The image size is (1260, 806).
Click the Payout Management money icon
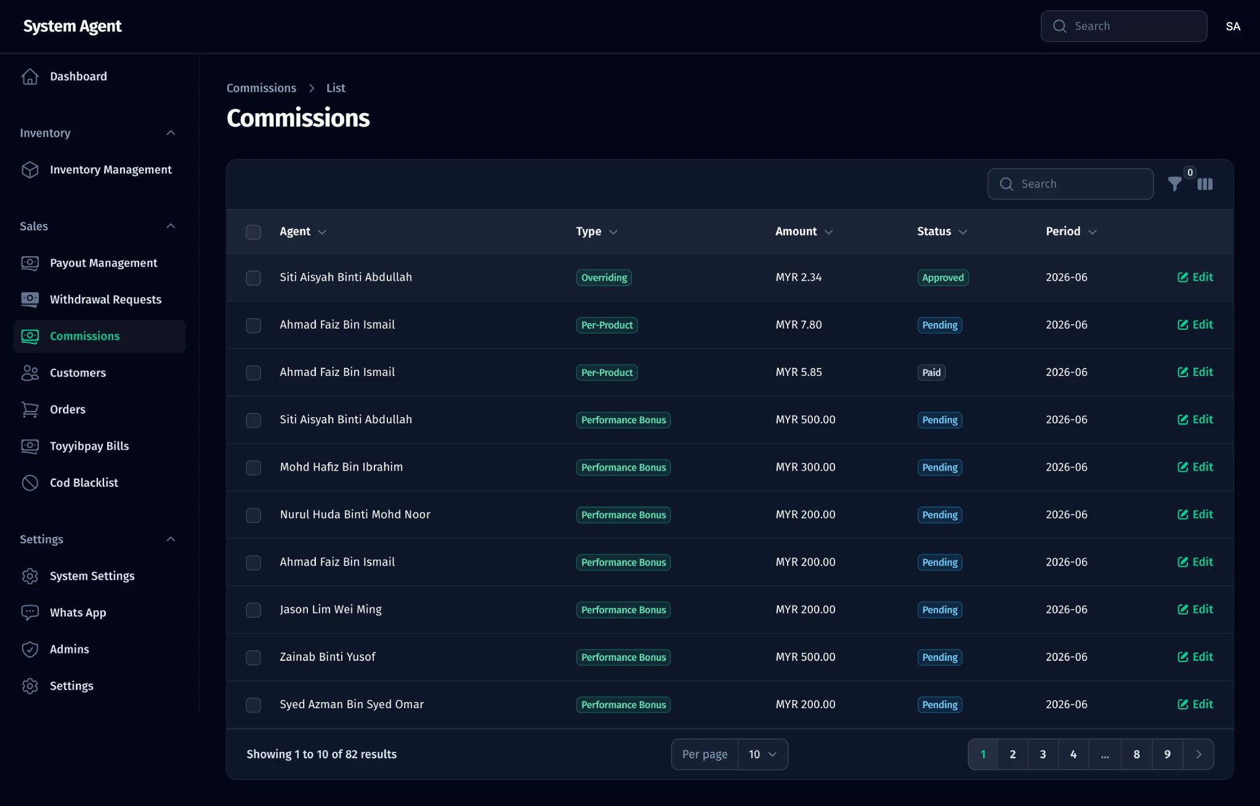click(x=30, y=263)
